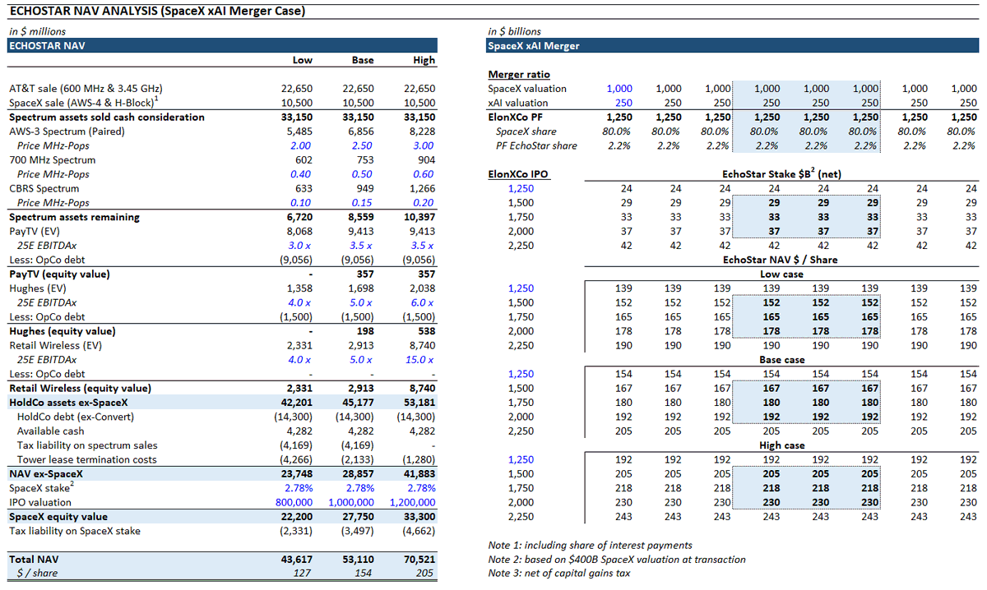Select CBRS Spectrum Low value 633
This screenshot has height=590, width=987.
(304, 188)
